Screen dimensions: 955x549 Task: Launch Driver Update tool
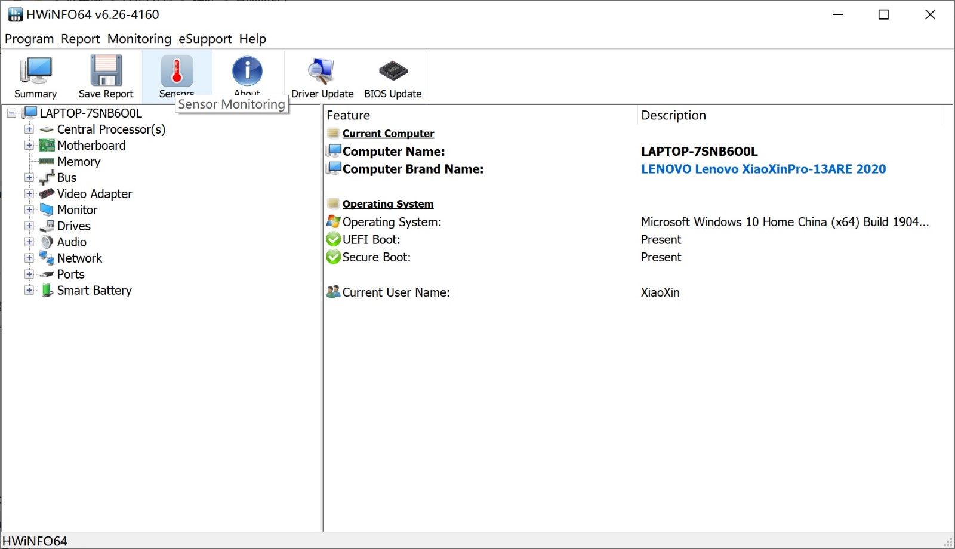pos(322,78)
